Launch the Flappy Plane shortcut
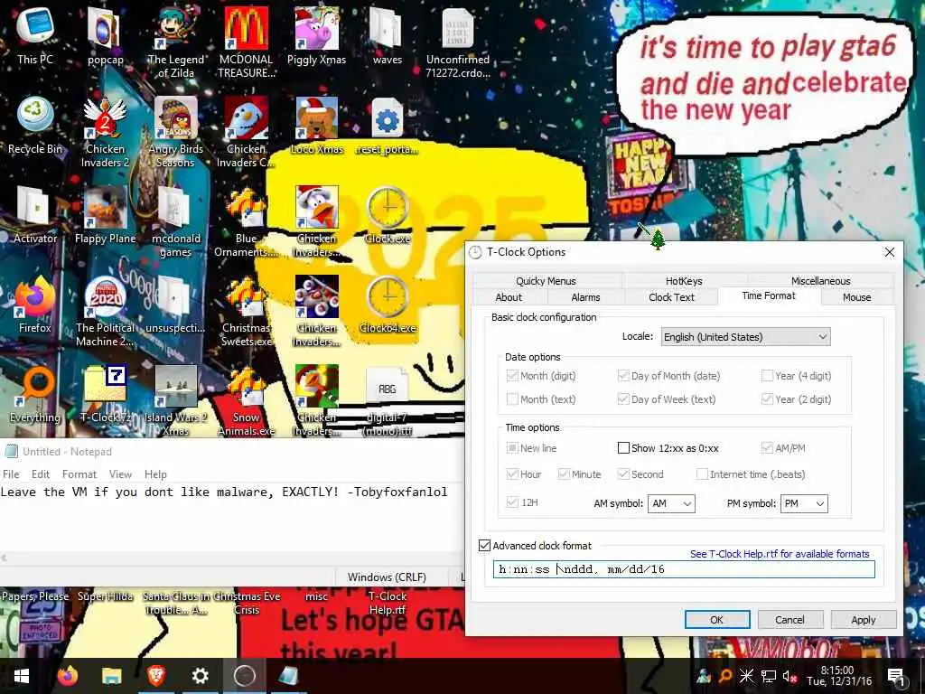This screenshot has width=925, height=694. point(105,215)
